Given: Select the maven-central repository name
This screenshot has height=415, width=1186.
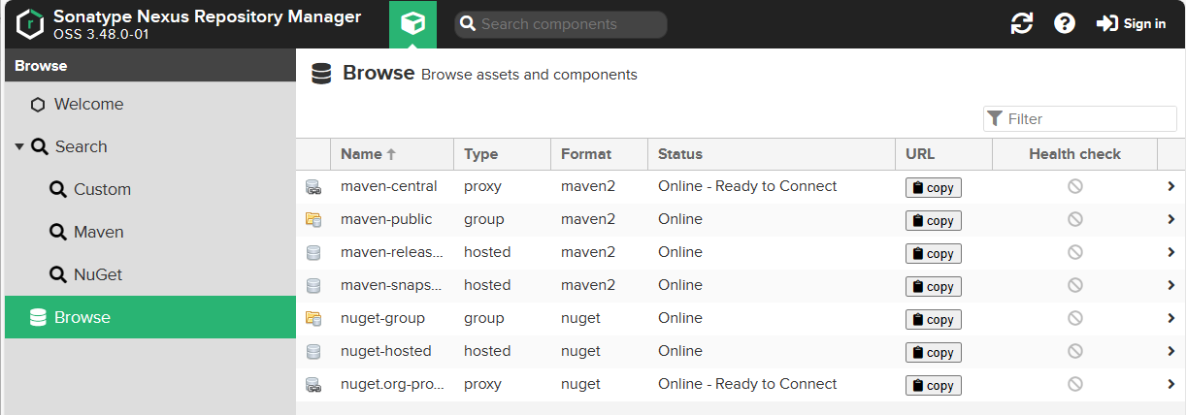Looking at the screenshot, I should pos(388,186).
